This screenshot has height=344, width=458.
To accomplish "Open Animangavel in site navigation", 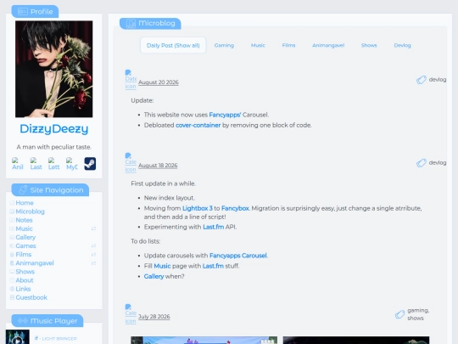I will tap(35, 263).
